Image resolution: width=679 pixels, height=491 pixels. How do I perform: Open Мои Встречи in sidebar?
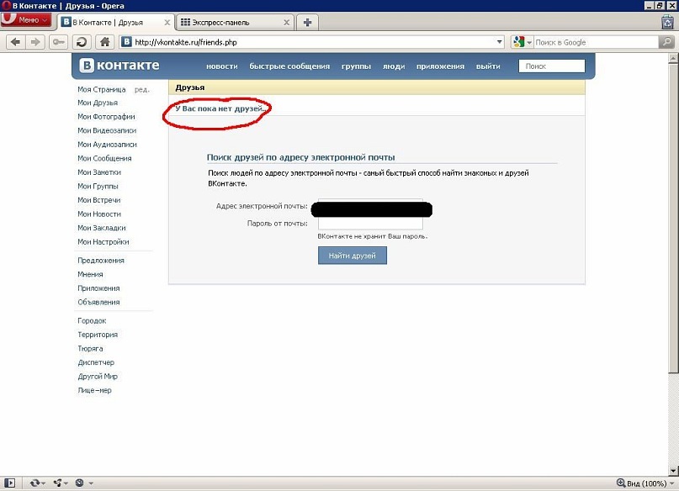pos(98,200)
